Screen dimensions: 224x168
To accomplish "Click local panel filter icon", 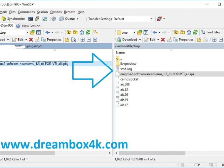I will pyautogui.click(x=39, y=33).
